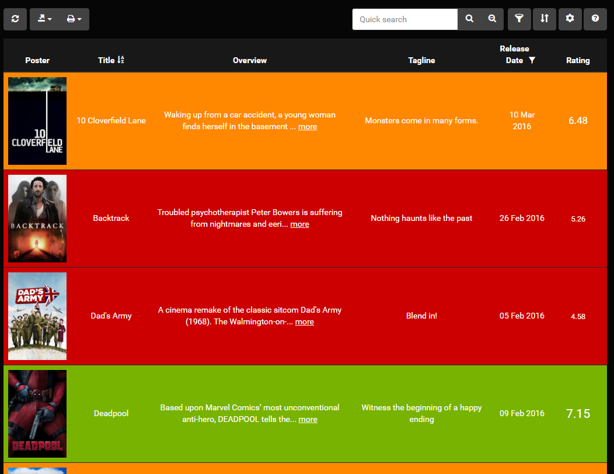Open the settings gear button
This screenshot has width=614, height=474.
click(570, 19)
